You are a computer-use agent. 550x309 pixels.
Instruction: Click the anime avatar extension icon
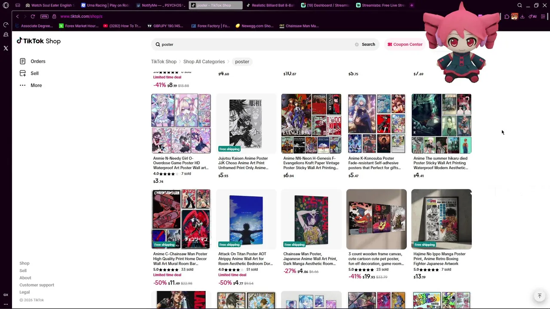(514, 16)
